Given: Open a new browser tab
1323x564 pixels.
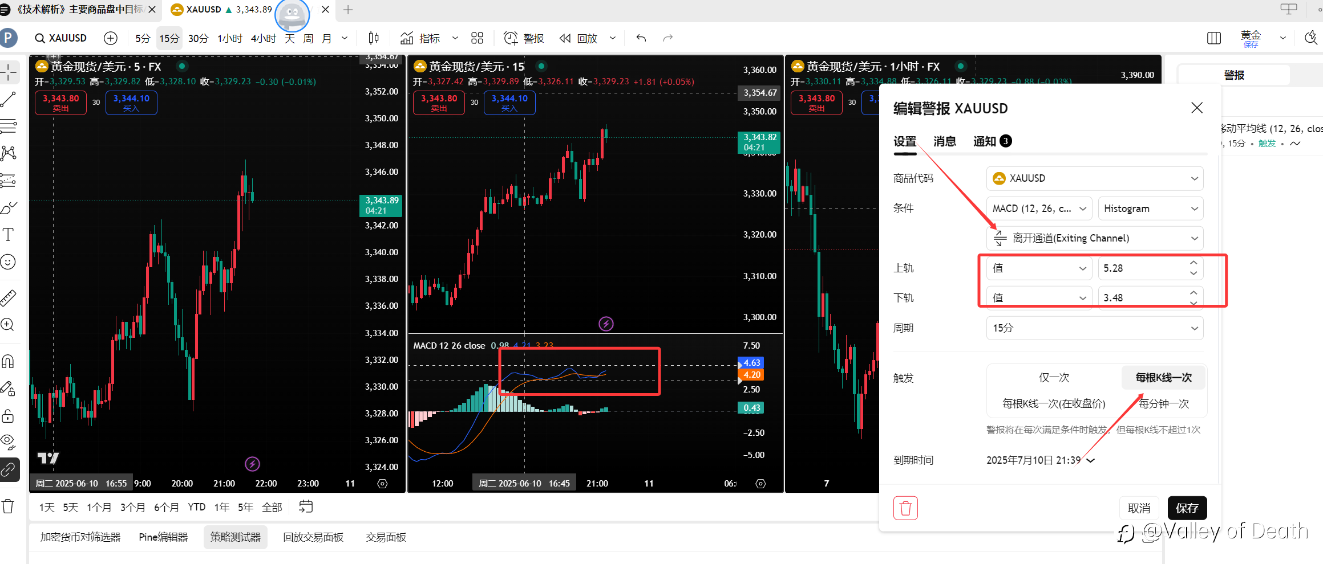Looking at the screenshot, I should (348, 10).
